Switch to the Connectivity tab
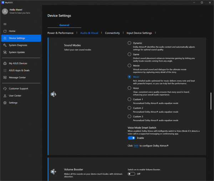 (112, 33)
